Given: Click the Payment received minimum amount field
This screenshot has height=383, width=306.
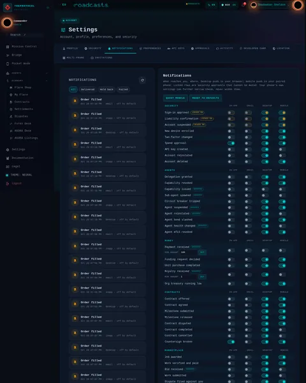Looking at the screenshot, I should pos(189,252).
